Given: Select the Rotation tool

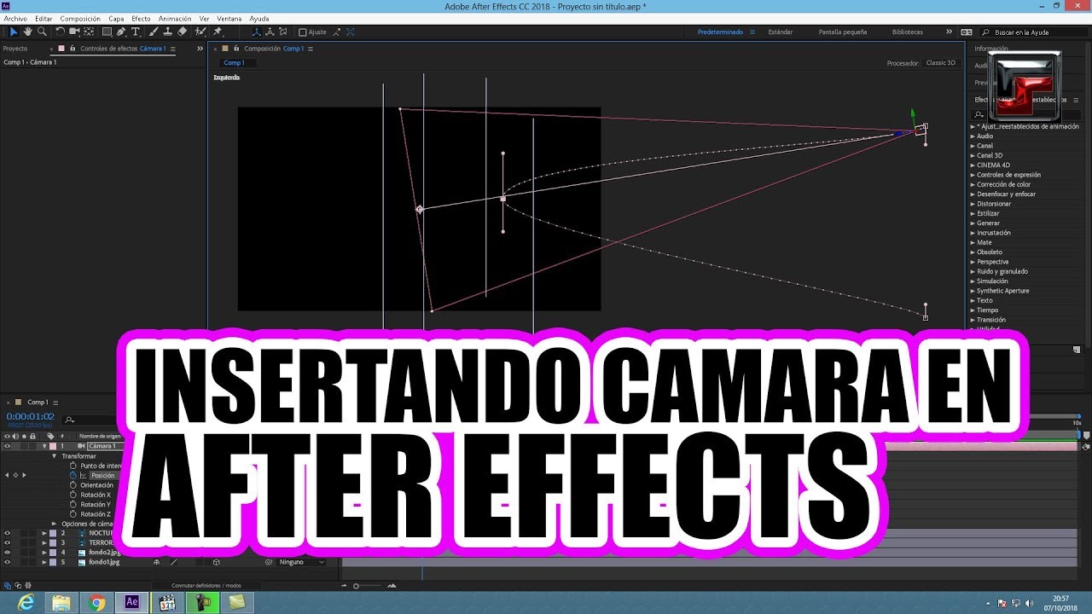Looking at the screenshot, I should tap(60, 32).
